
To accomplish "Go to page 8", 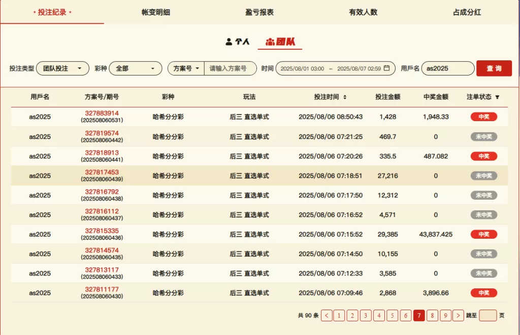I will coord(433,315).
